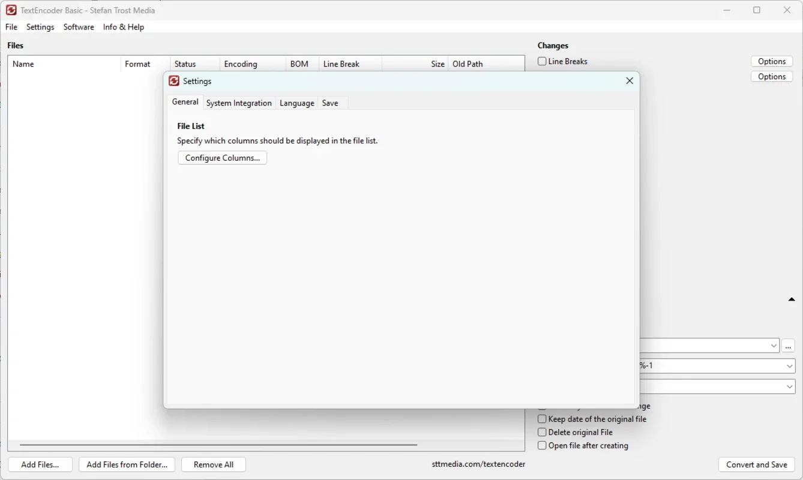
Task: Open the Info & Help menu
Action: click(x=124, y=27)
